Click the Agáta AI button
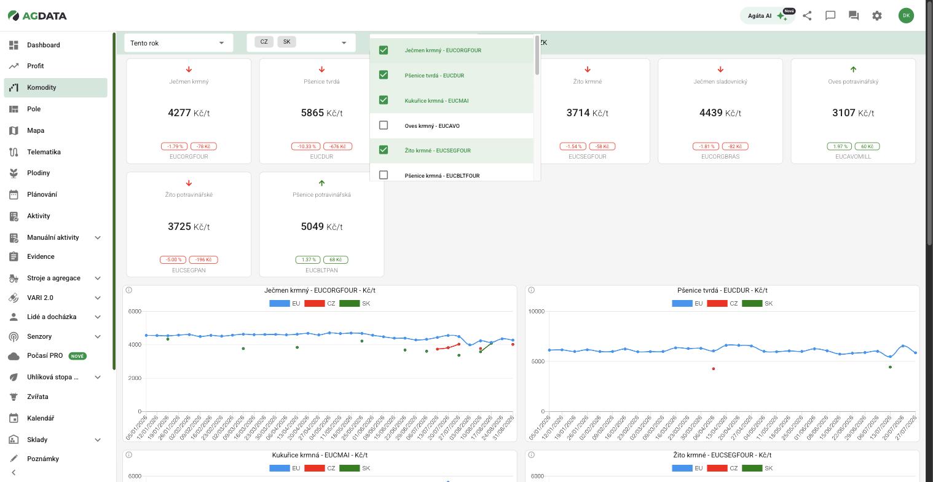The image size is (933, 482). (x=768, y=16)
